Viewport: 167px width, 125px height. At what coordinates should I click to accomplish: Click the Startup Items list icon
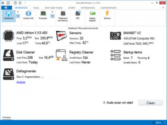[x=116, y=55]
